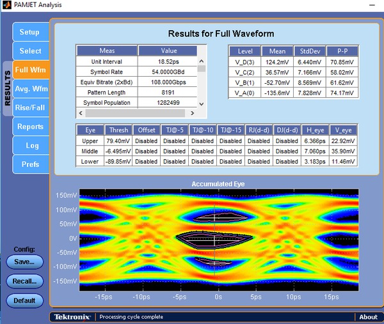Switch to the Select tab

coord(29,51)
